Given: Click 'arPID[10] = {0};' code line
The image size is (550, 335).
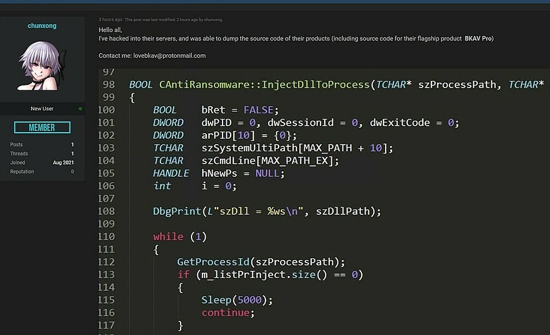Looking at the screenshot, I should coord(249,135).
